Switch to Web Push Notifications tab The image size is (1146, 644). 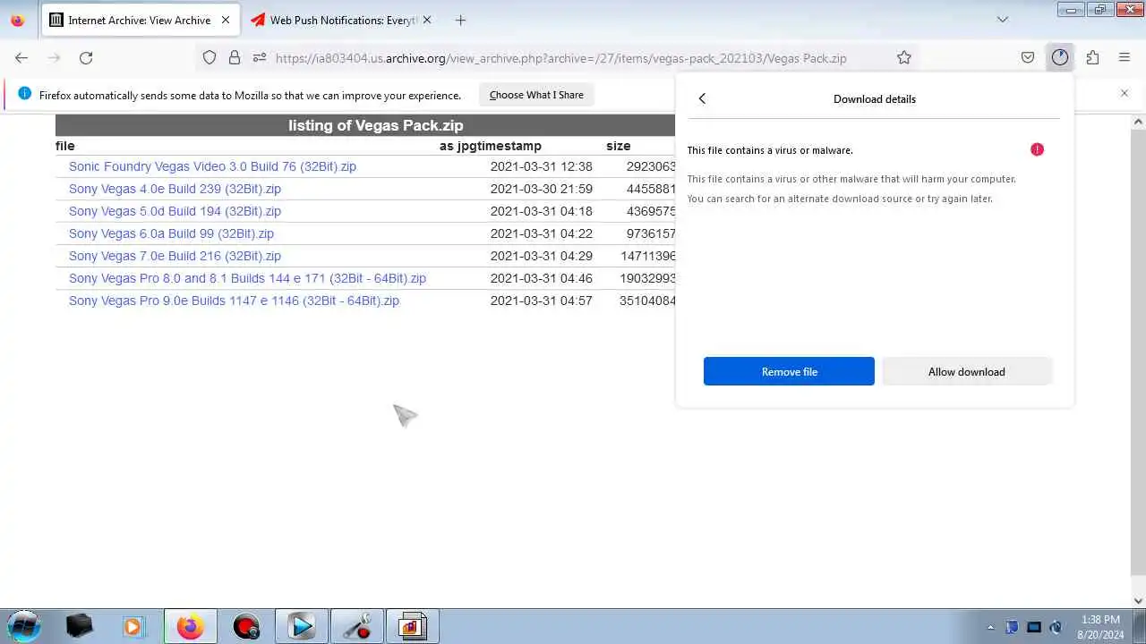click(x=343, y=20)
